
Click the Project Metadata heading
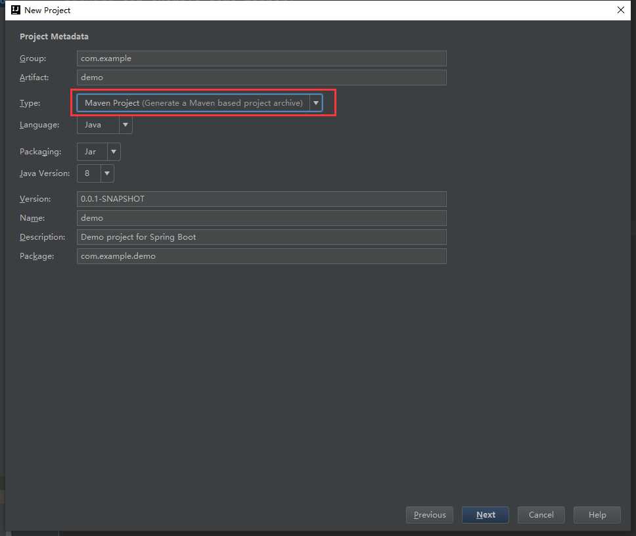pos(54,37)
